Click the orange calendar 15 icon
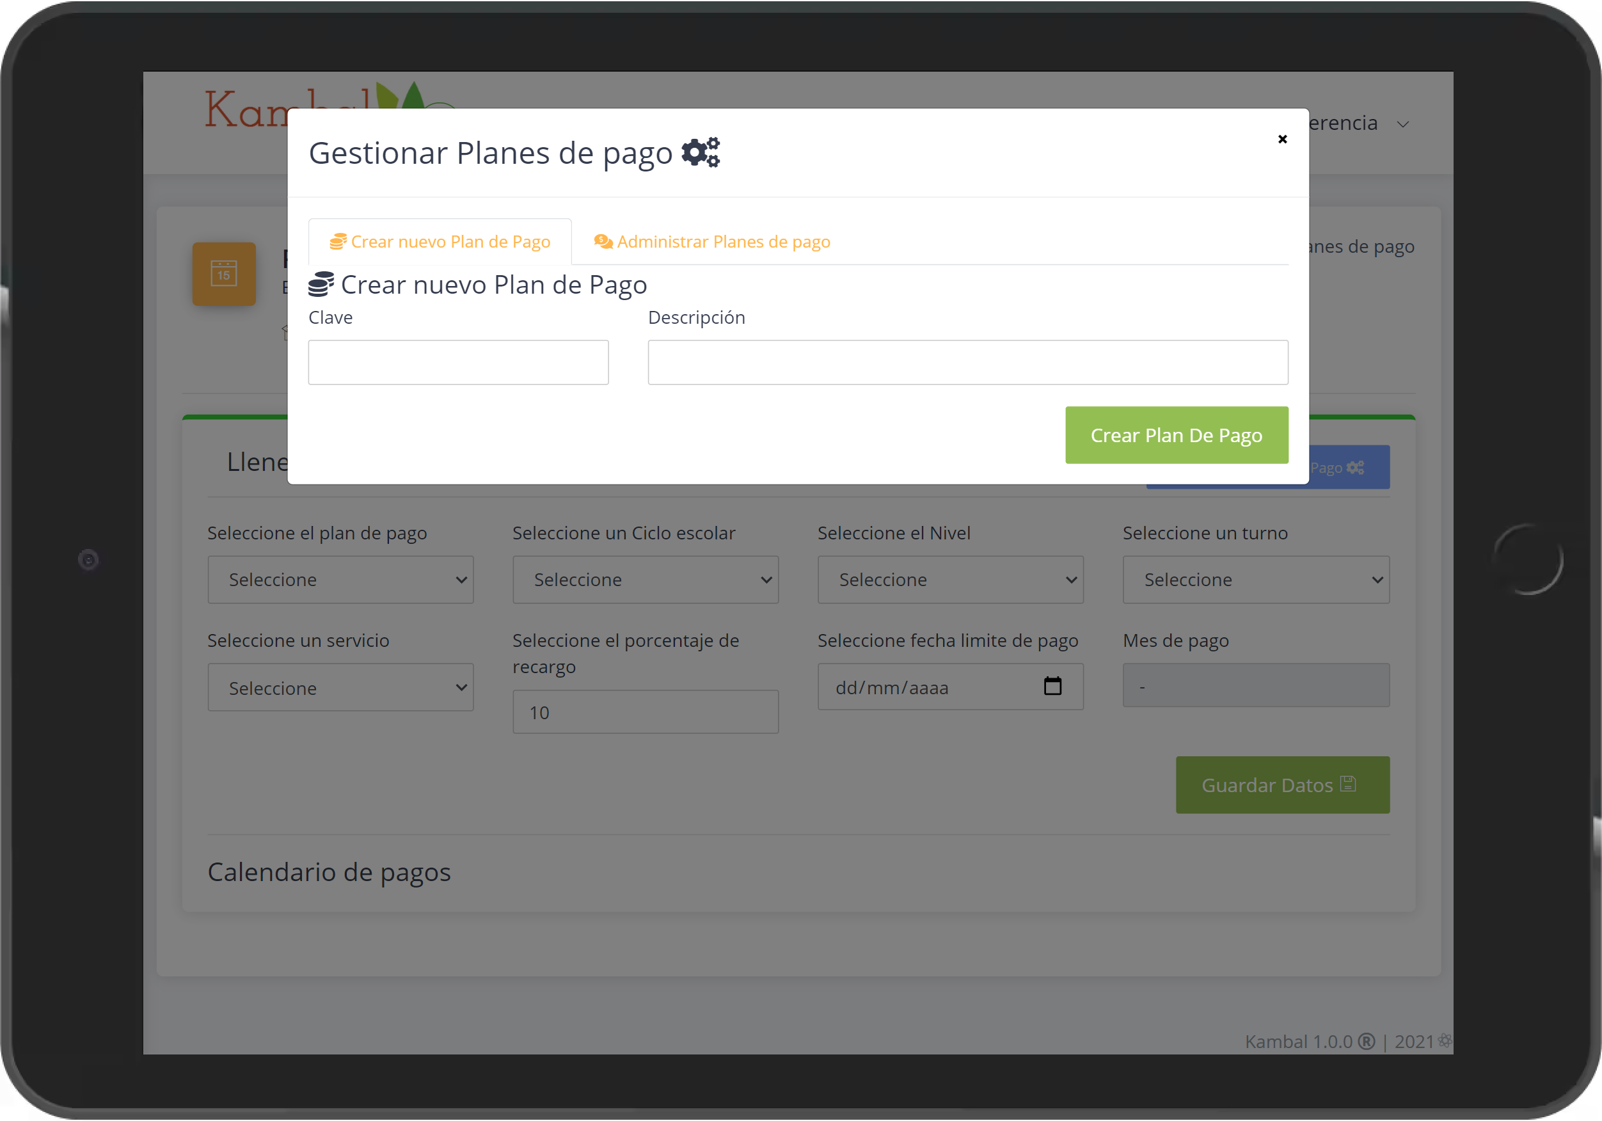The width and height of the screenshot is (1602, 1121). tap(224, 274)
